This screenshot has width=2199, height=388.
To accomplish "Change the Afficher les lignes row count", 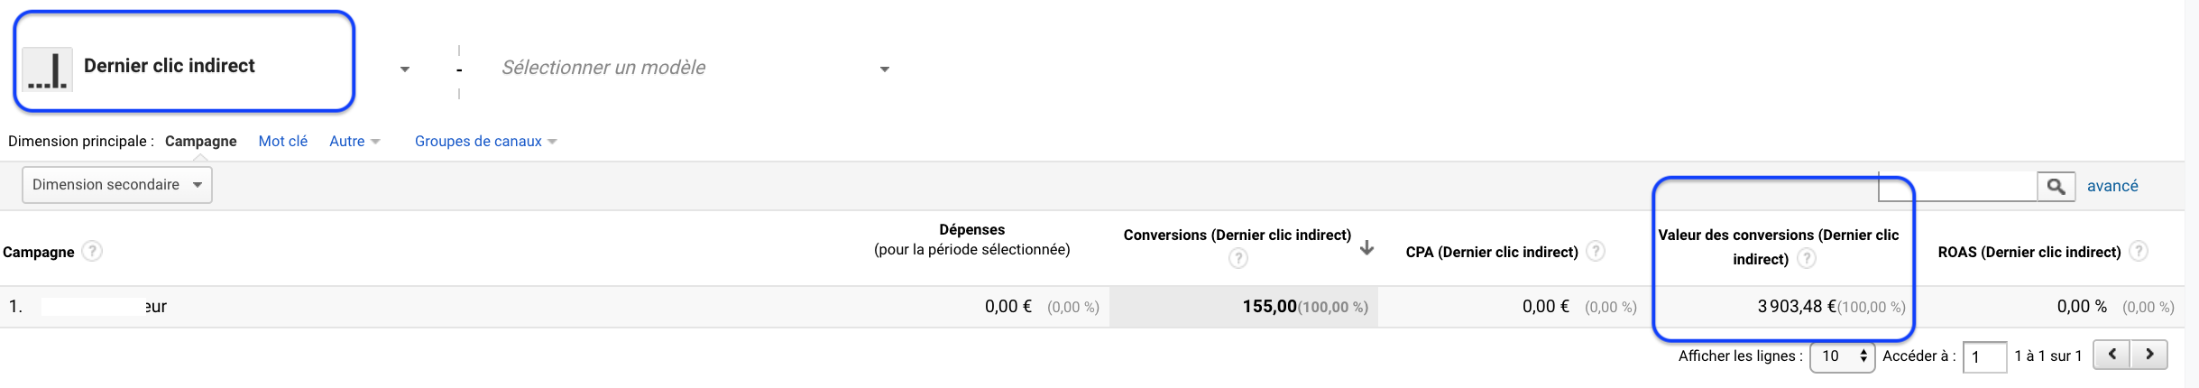I will 1843,356.
